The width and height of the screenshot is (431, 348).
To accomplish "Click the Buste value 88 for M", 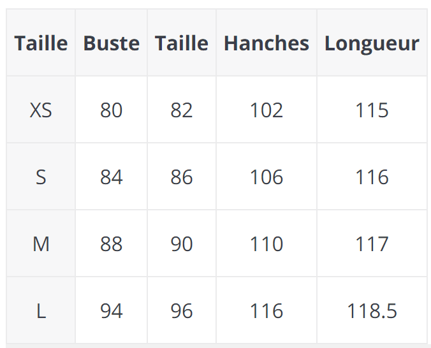I will coord(111,243).
